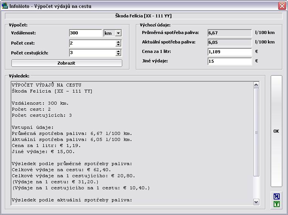Click 'Celkové výdaje na cestu: € 62,40.'
The width and height of the screenshot is (288, 215).
(x=62, y=170)
